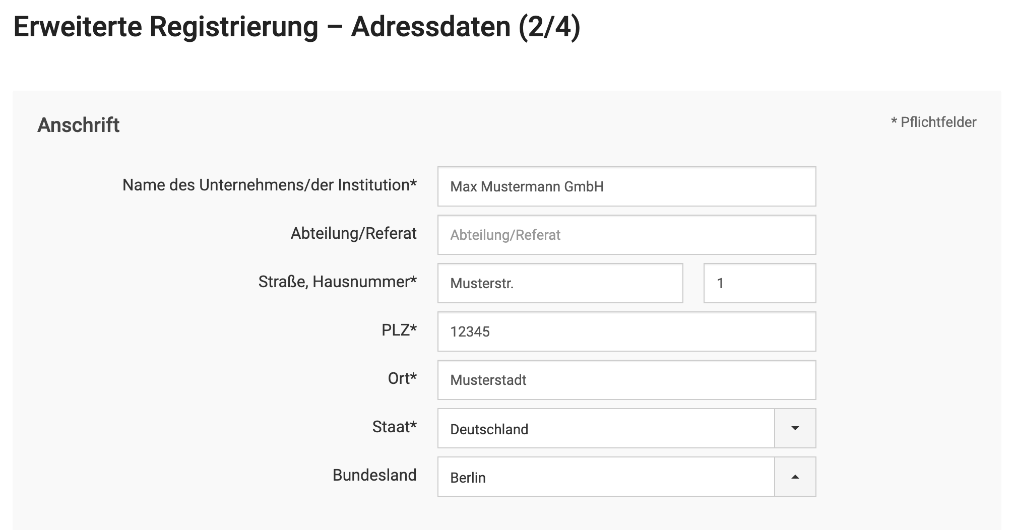This screenshot has height=530, width=1014.
Task: Click the Staat dropdown down arrow
Action: [x=795, y=428]
